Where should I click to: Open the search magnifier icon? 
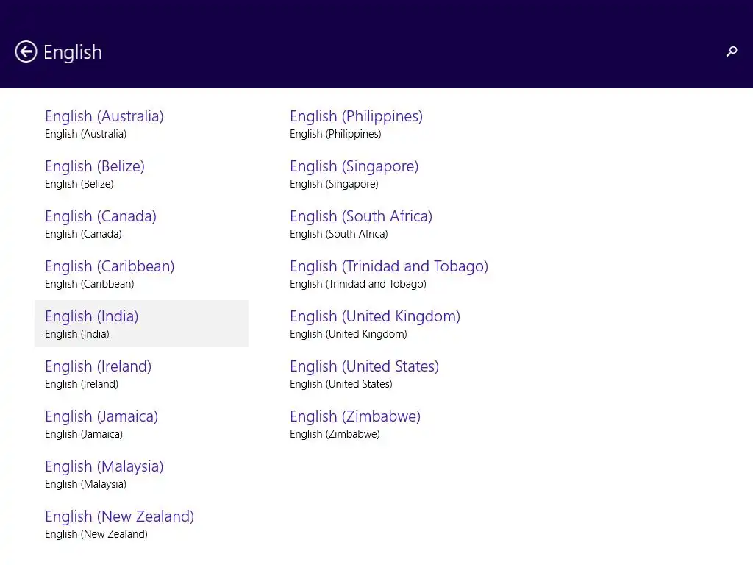click(x=732, y=51)
